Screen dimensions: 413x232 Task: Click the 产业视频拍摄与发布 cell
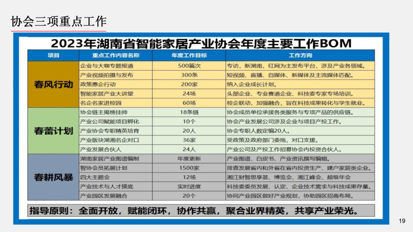click(115, 75)
